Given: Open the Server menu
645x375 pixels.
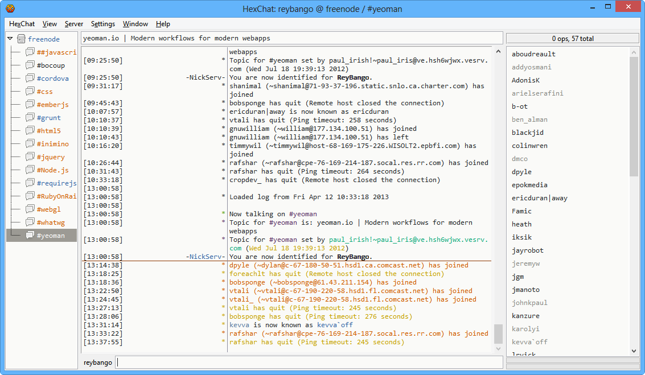Looking at the screenshot, I should [x=73, y=24].
